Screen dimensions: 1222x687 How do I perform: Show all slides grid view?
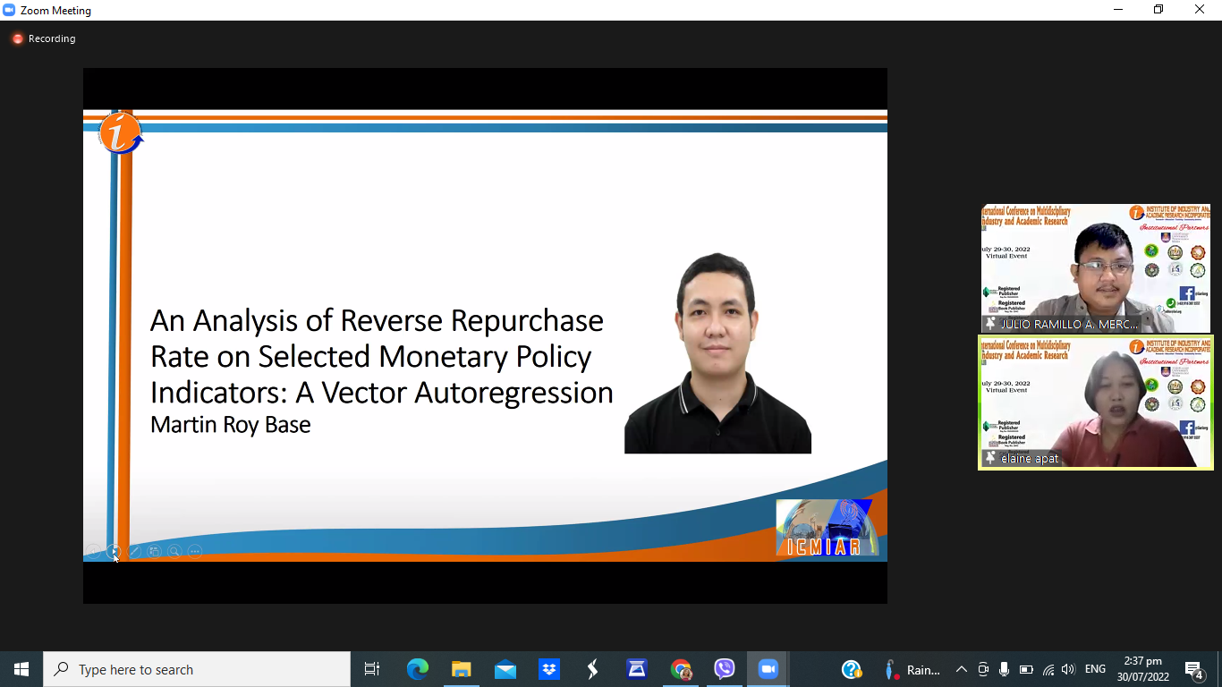154,552
